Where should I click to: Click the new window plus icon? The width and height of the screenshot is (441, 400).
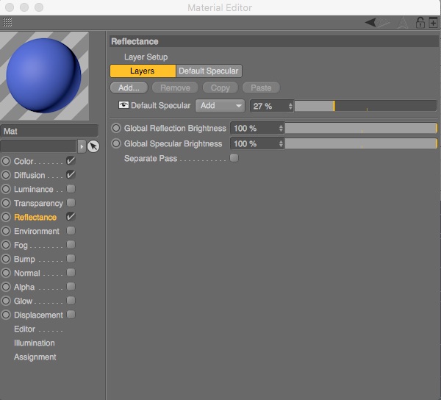pos(432,23)
